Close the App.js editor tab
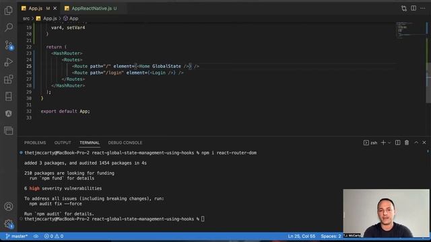 (55, 9)
